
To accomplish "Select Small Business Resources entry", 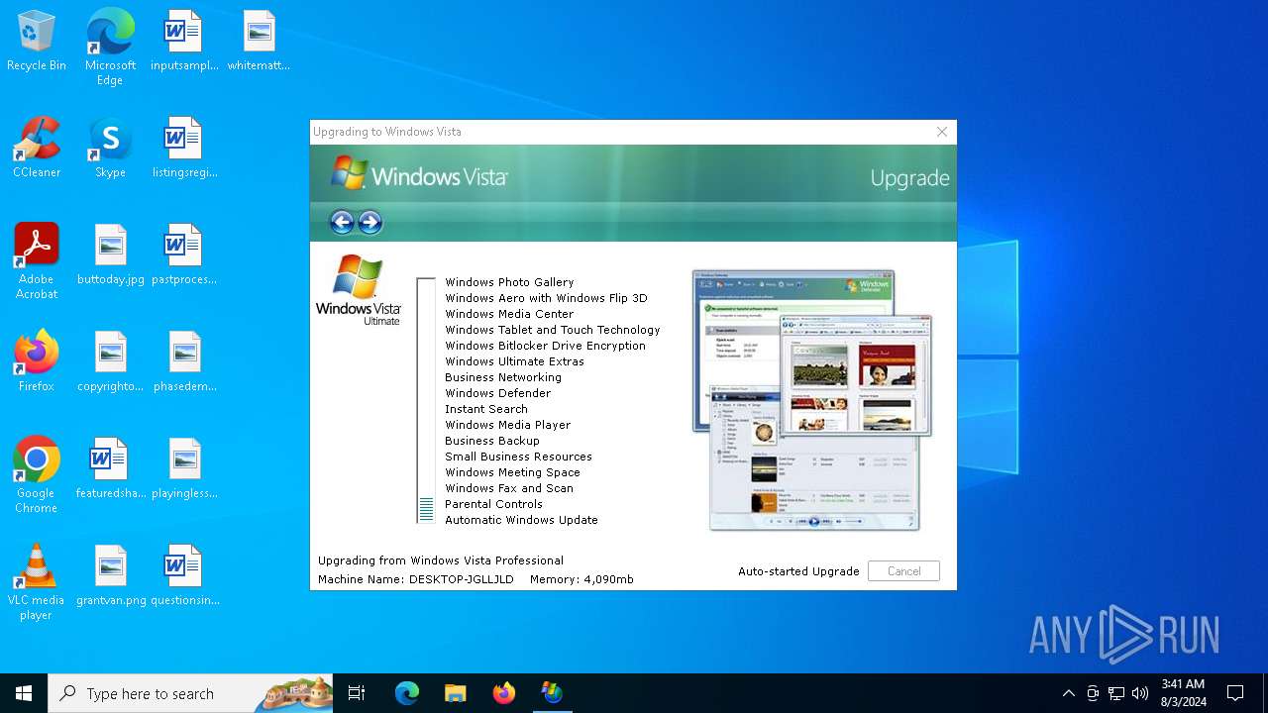I will tap(518, 457).
